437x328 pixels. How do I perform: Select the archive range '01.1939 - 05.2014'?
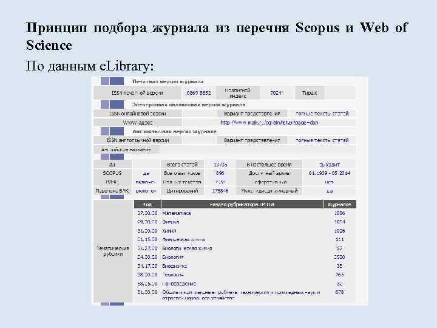[x=329, y=173]
